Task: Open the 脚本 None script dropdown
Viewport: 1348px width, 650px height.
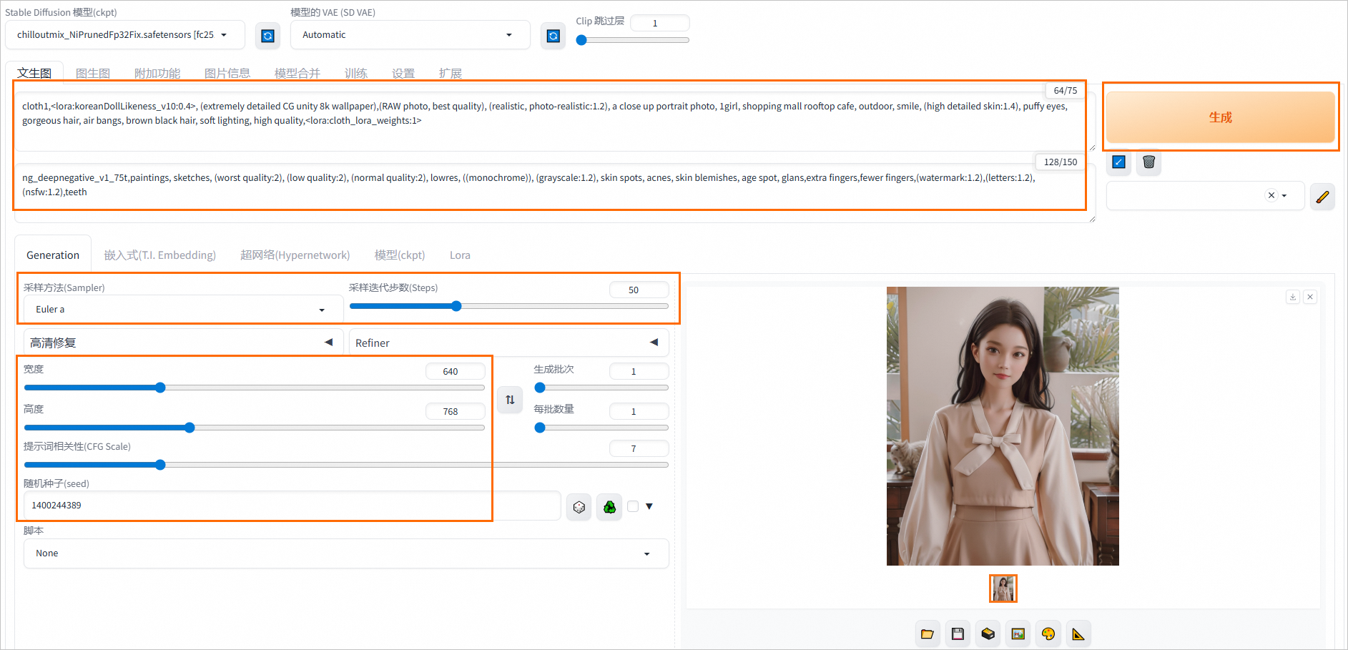Action: click(x=346, y=553)
